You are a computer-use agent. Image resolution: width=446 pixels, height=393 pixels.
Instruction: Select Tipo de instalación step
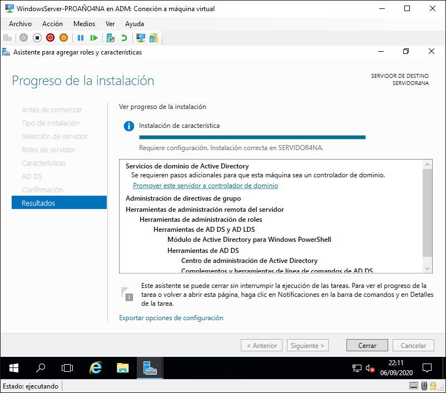coord(51,123)
